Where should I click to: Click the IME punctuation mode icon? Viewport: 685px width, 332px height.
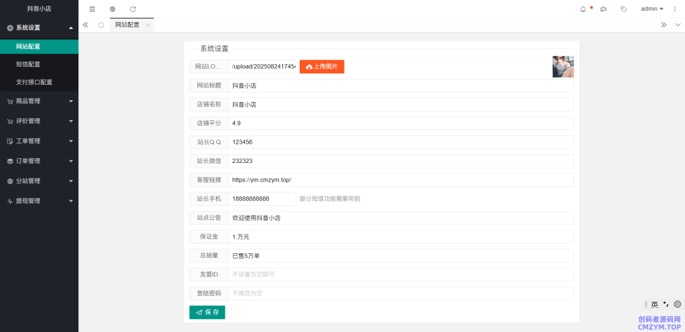click(666, 304)
